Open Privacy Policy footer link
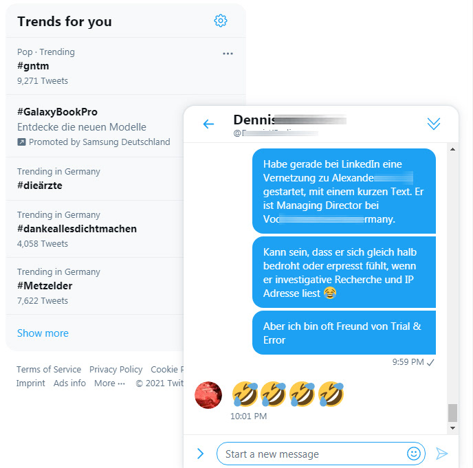This screenshot has width=473, height=468. pyautogui.click(x=115, y=370)
